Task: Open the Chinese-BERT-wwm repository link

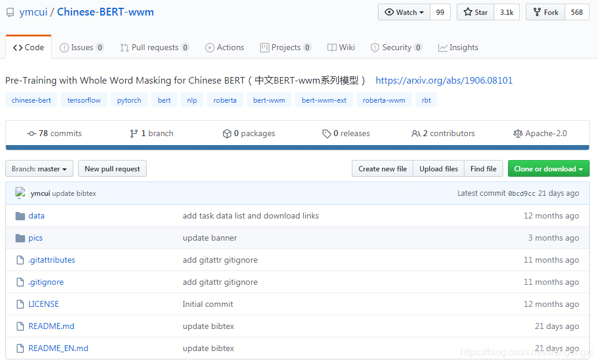Action: [x=106, y=12]
